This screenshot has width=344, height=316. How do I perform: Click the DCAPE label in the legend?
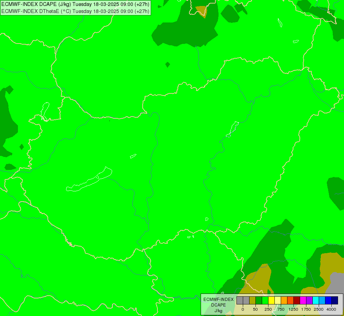(218, 305)
